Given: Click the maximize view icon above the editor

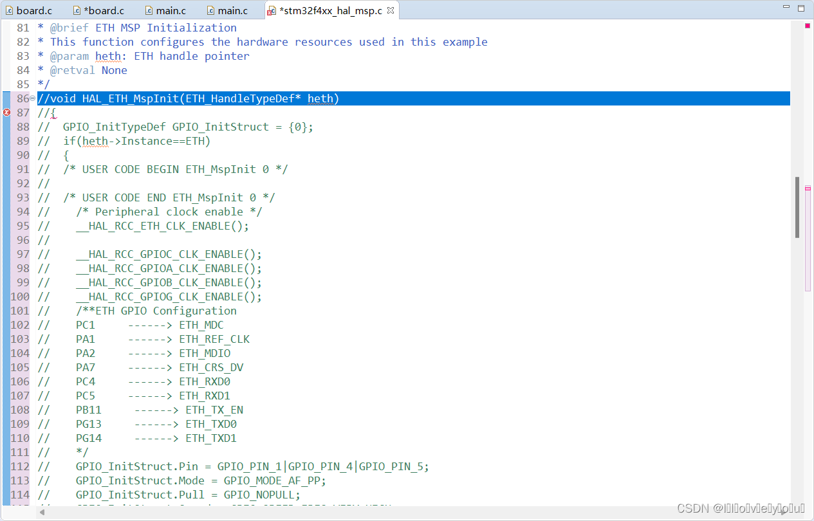Looking at the screenshot, I should pos(801,8).
